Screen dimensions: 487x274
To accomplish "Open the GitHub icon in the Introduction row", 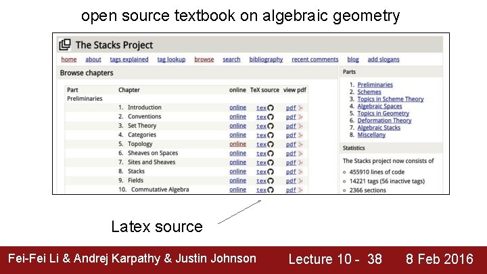I will 271,108.
